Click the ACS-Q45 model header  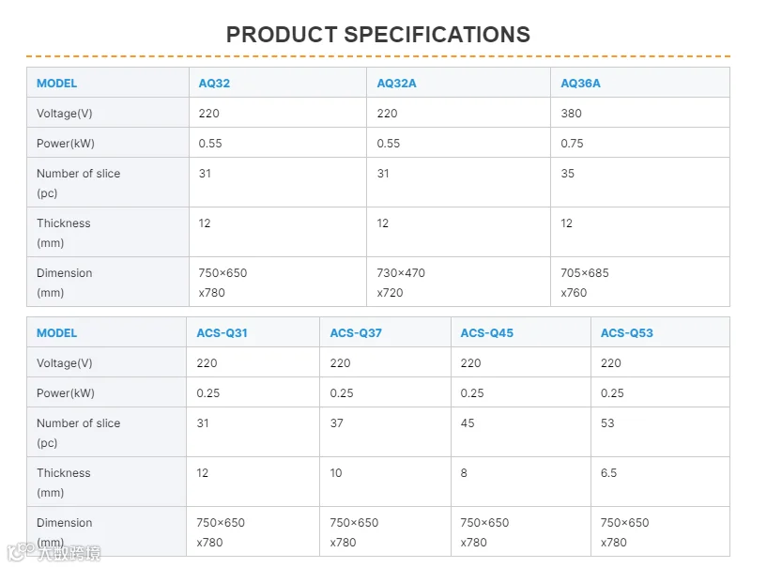coord(486,333)
